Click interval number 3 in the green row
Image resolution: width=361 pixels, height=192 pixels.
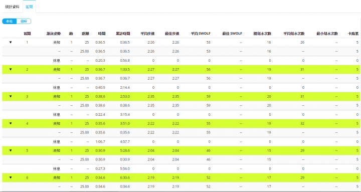pyautogui.click(x=27, y=96)
